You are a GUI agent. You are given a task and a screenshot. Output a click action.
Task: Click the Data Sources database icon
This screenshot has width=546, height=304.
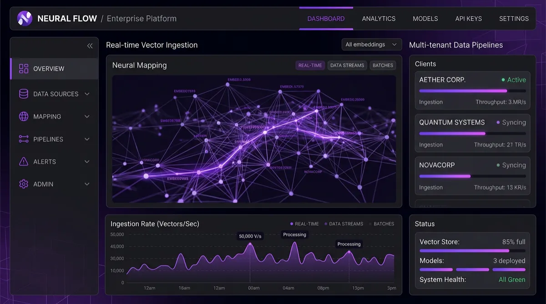tap(24, 94)
